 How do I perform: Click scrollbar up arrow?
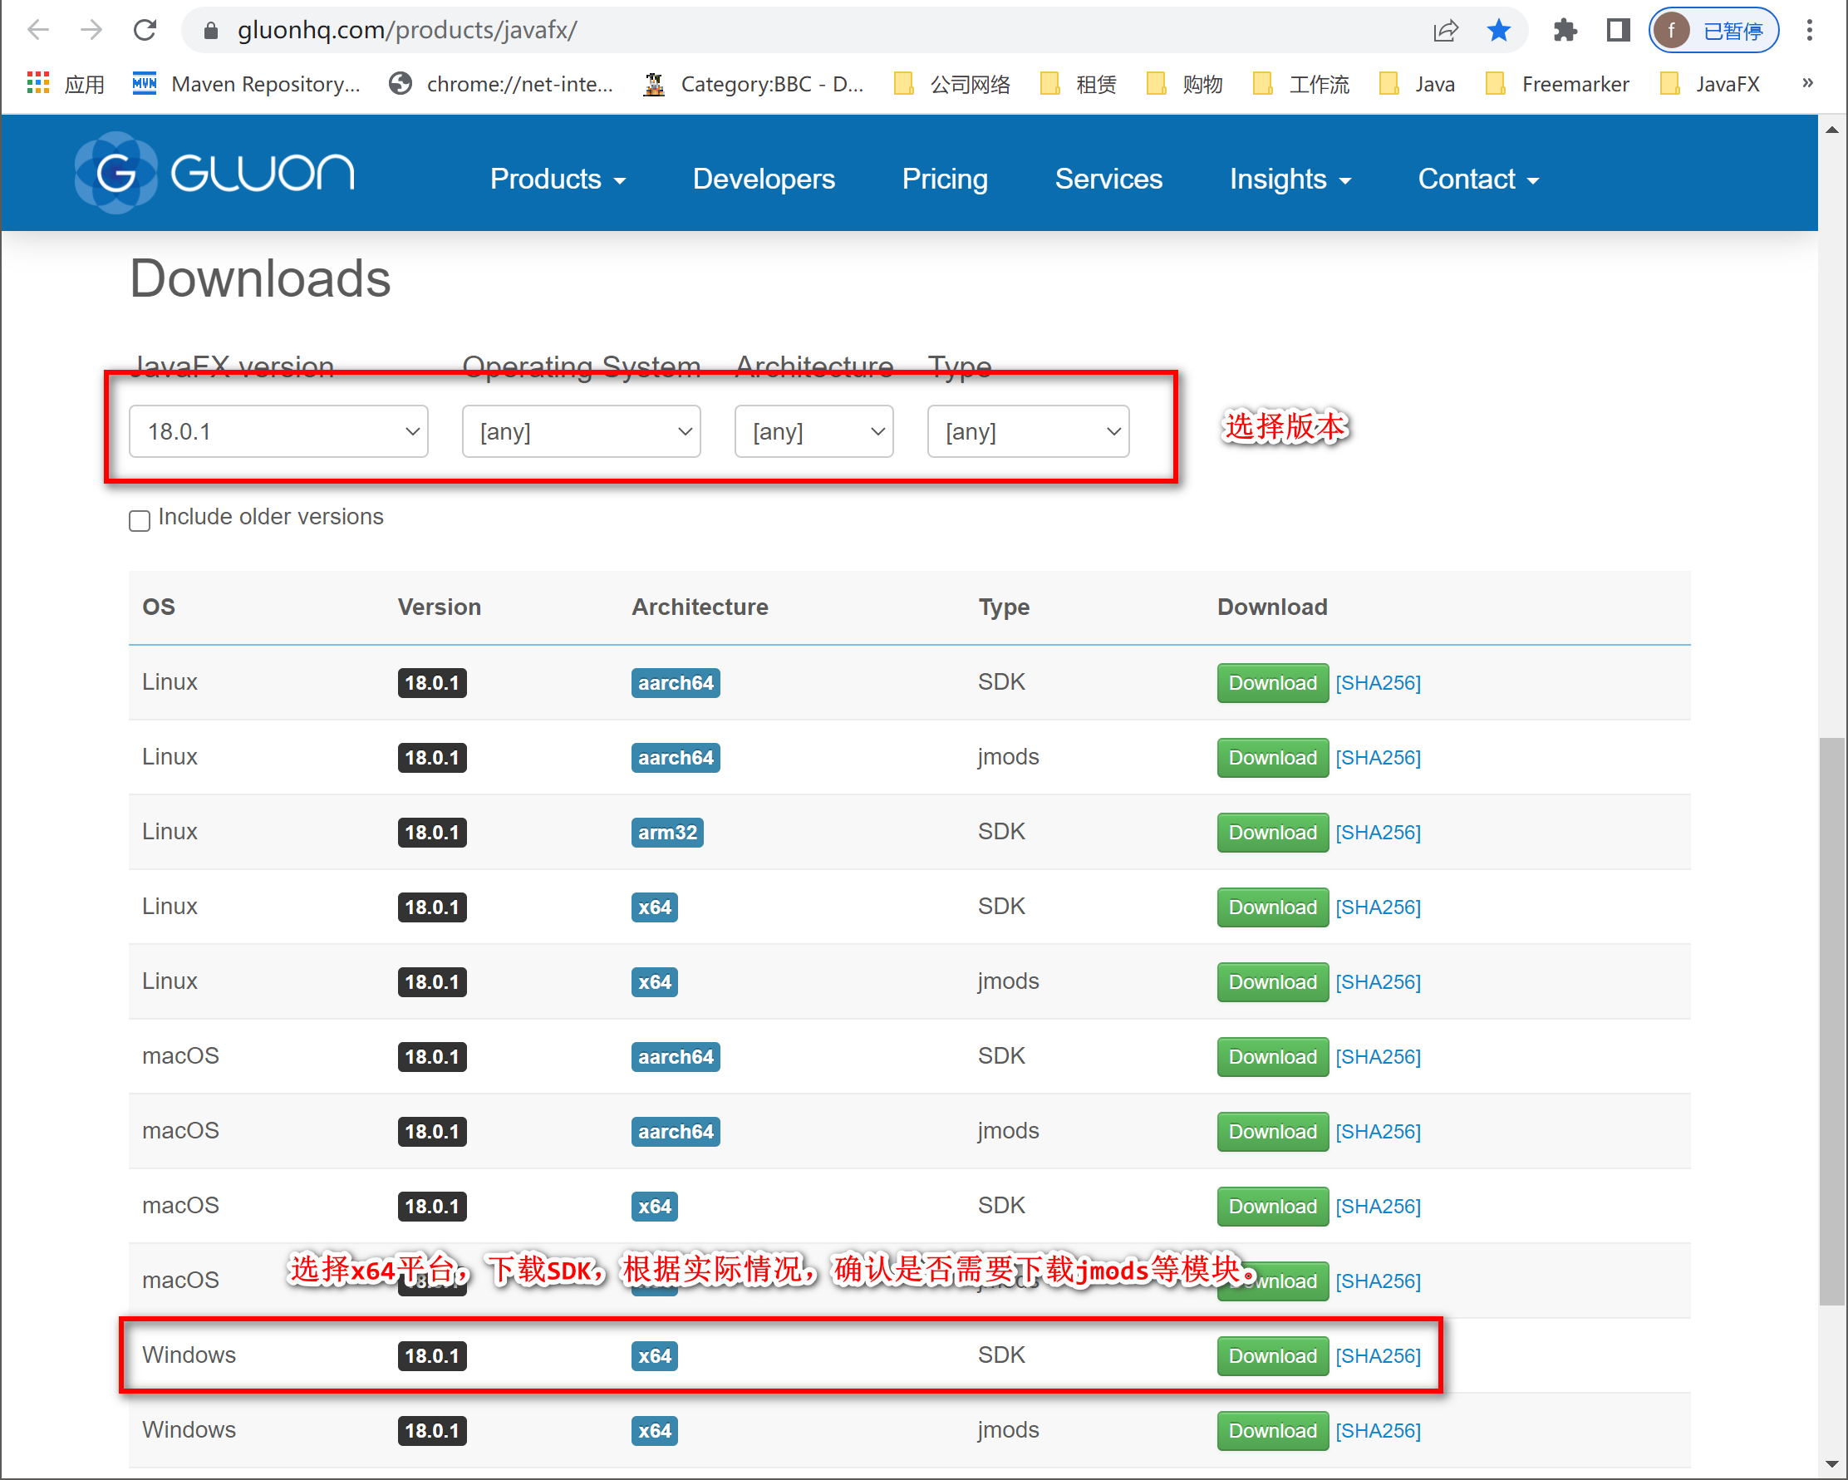tap(1831, 130)
